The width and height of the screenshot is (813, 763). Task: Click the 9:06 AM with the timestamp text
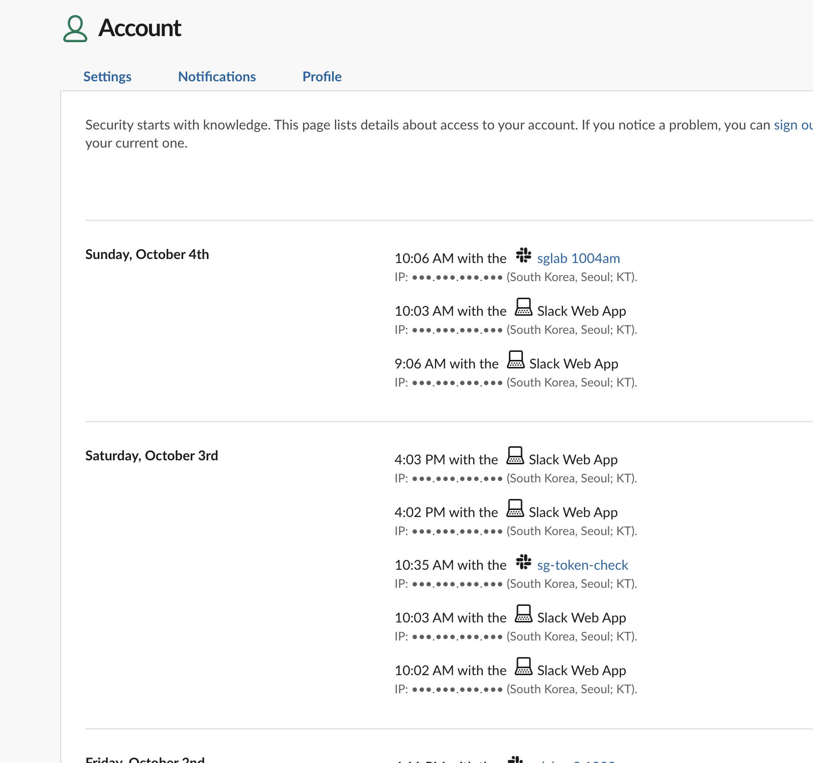point(447,364)
